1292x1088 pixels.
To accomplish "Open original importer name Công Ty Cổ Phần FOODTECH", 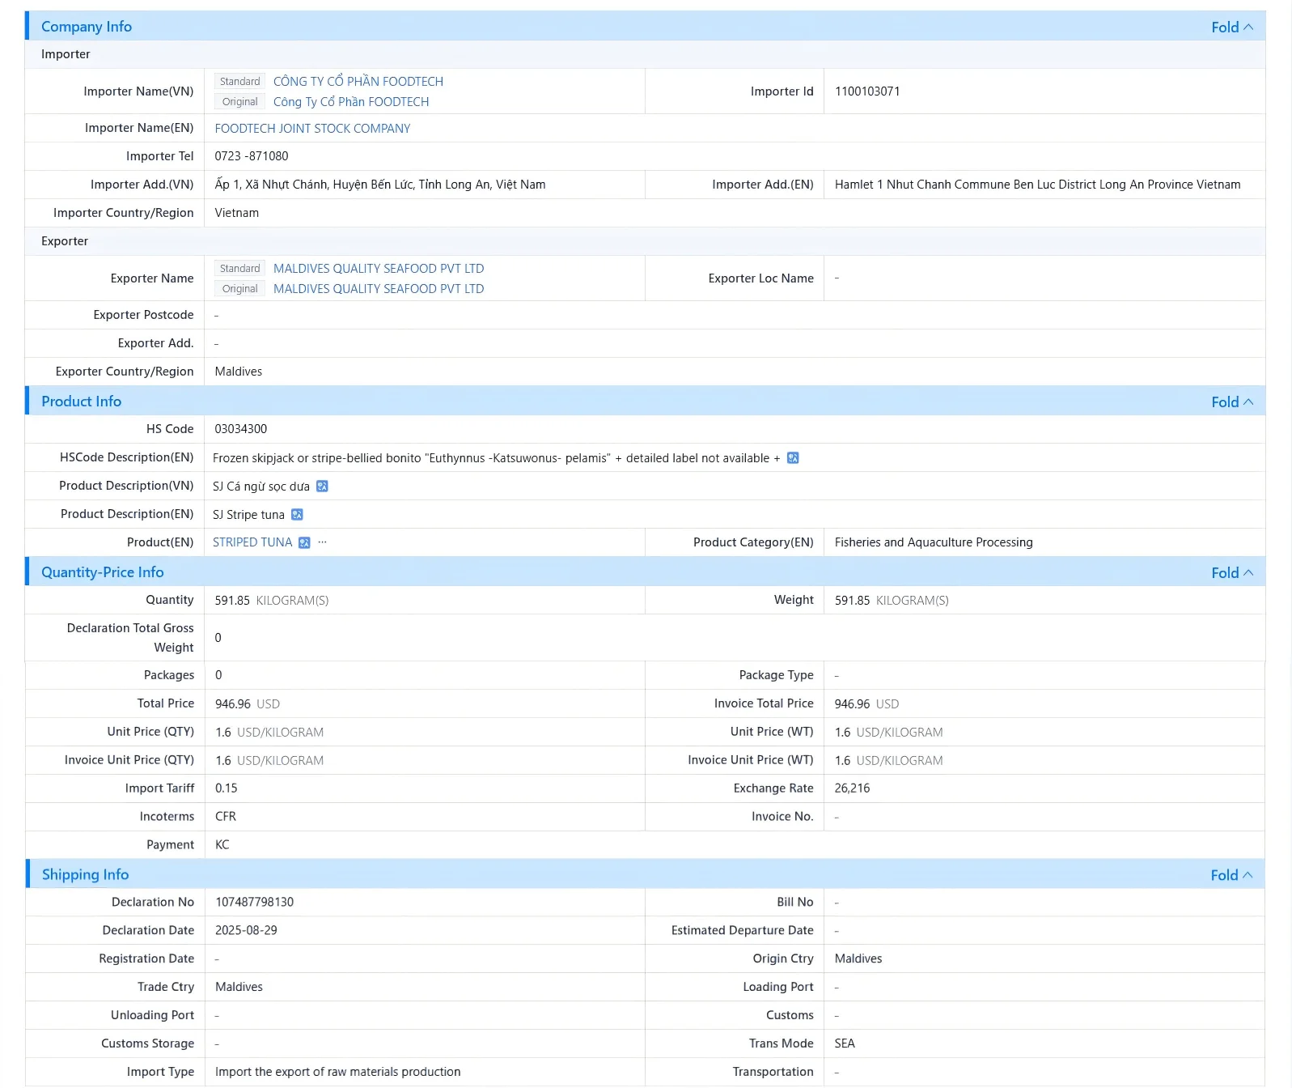I will coord(351,102).
